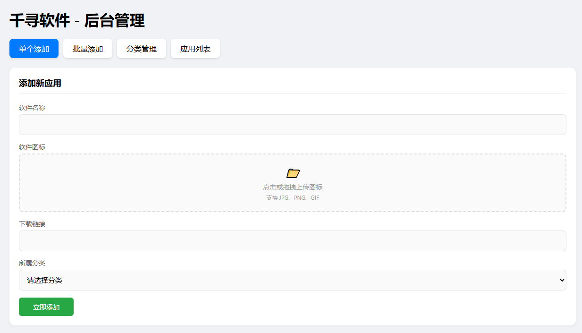Go to the 分类管理 tab
The height and width of the screenshot is (333, 582).
point(142,49)
